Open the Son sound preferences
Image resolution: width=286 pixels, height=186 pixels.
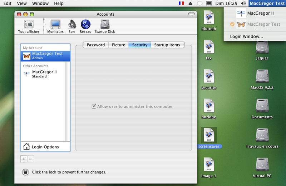(72, 24)
